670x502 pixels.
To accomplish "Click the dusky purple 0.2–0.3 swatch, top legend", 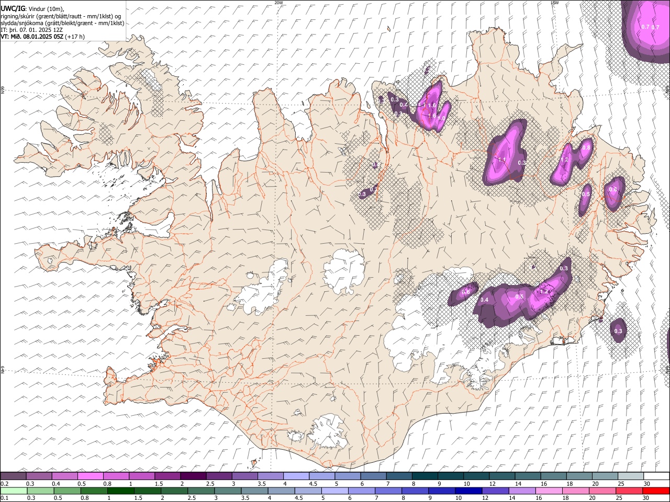I will [x=13, y=476].
